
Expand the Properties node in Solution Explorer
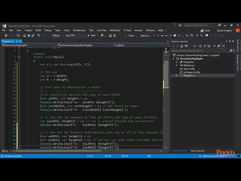point(176,62)
